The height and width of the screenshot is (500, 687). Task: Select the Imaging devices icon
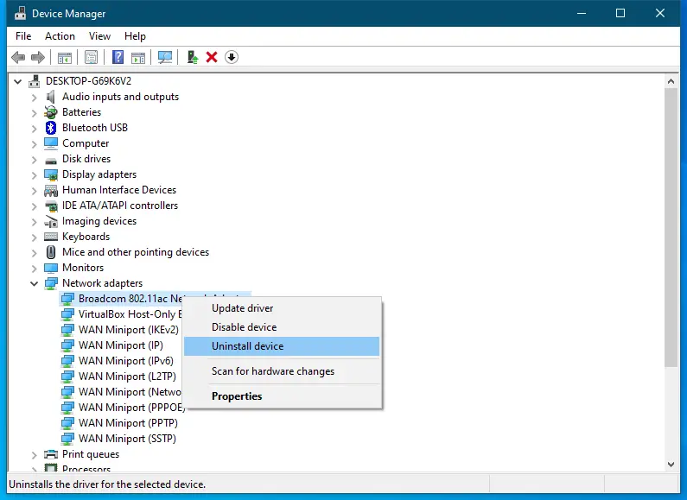[51, 222]
